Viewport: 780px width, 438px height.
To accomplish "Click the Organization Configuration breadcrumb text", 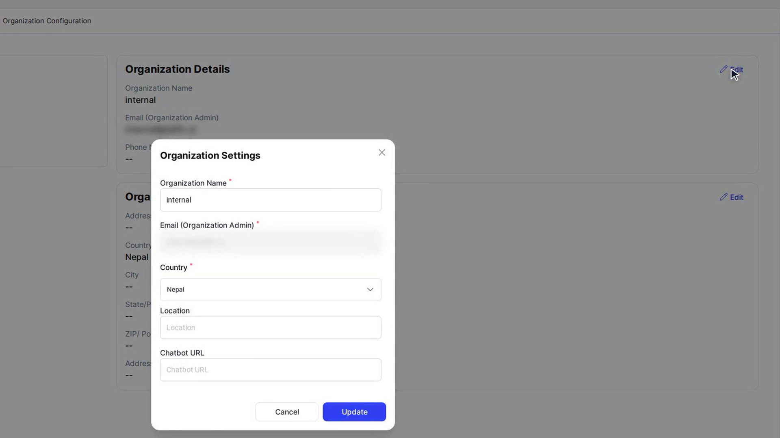I will (x=47, y=21).
